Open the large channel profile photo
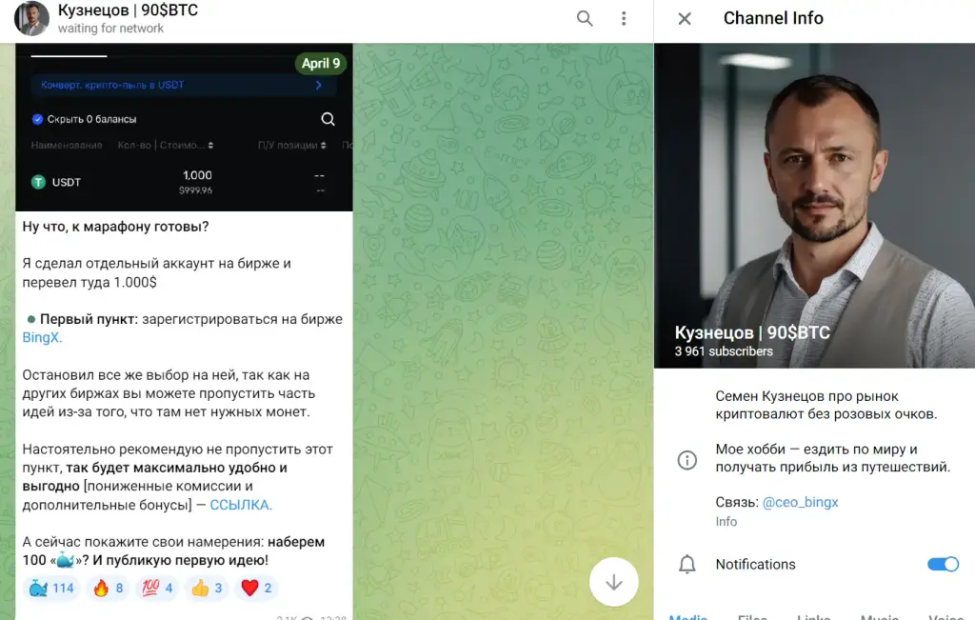The image size is (975, 620). [x=815, y=205]
